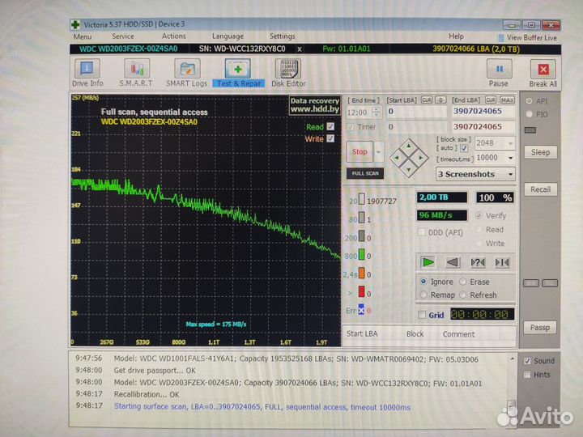Image resolution: width=583 pixels, height=437 pixels.
Task: Click the Start LBA input field
Action: pyautogui.click(x=415, y=111)
